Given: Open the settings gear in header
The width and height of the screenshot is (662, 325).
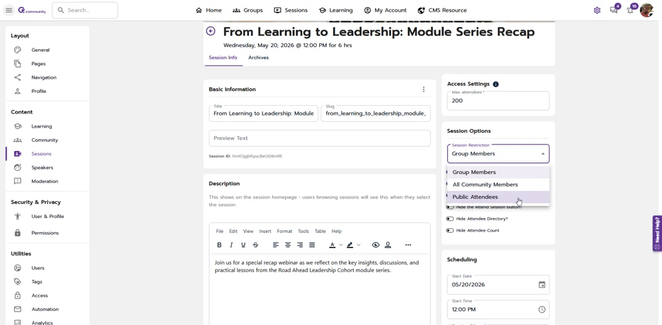Looking at the screenshot, I should click(x=597, y=10).
